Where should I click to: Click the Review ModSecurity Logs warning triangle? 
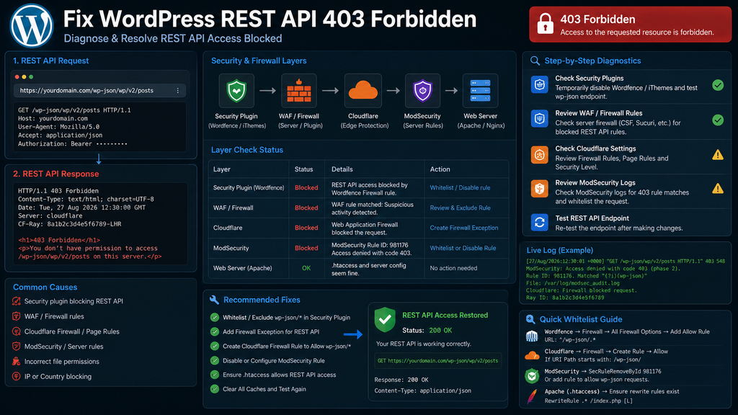(718, 189)
